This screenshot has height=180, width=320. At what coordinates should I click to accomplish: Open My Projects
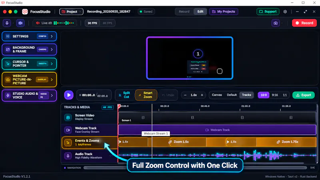pyautogui.click(x=224, y=12)
